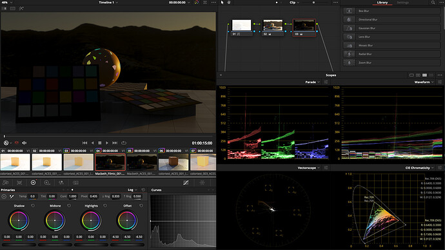Screen dimensions: 445x250
Task: Switch to the Library tab
Action: [x=382, y=3]
